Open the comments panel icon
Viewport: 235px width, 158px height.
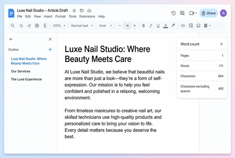(182, 13)
